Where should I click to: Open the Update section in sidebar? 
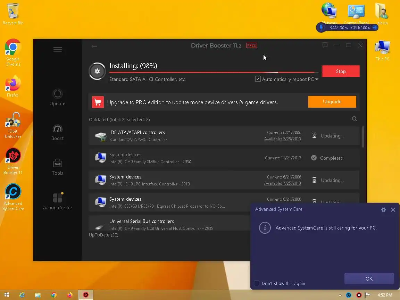pyautogui.click(x=57, y=97)
